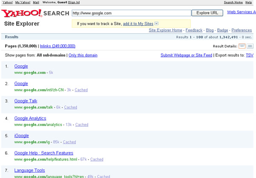Go to Search Home
256x178 pixels.
(x=233, y=3)
